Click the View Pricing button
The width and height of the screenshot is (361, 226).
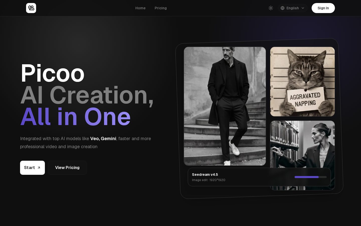pyautogui.click(x=67, y=168)
